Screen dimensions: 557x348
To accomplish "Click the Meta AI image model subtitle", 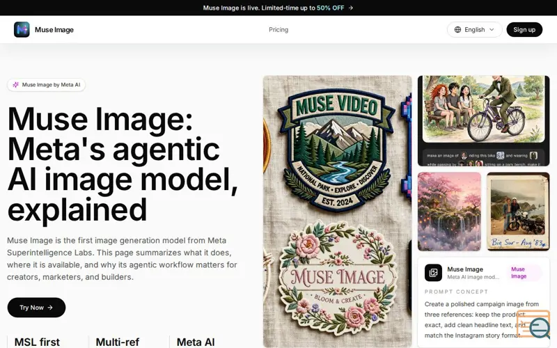I will point(473,277).
